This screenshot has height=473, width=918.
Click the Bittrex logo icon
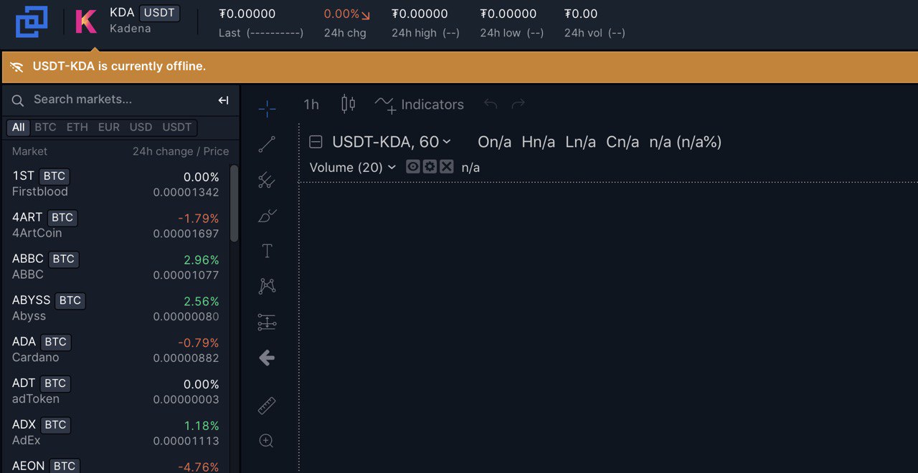pos(32,21)
